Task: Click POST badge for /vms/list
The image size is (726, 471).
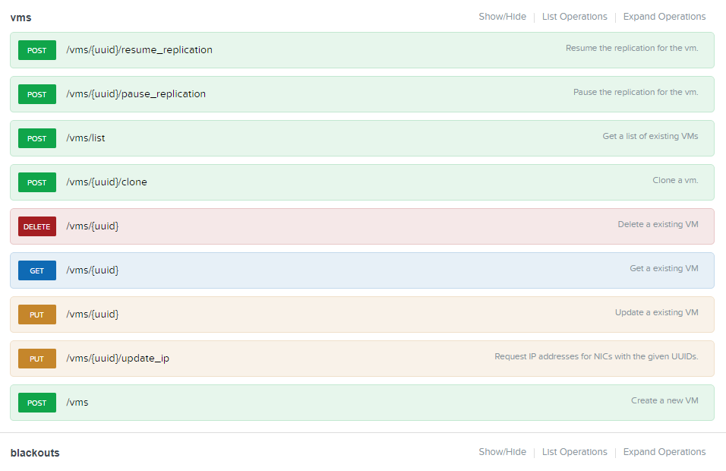Action: 37,138
